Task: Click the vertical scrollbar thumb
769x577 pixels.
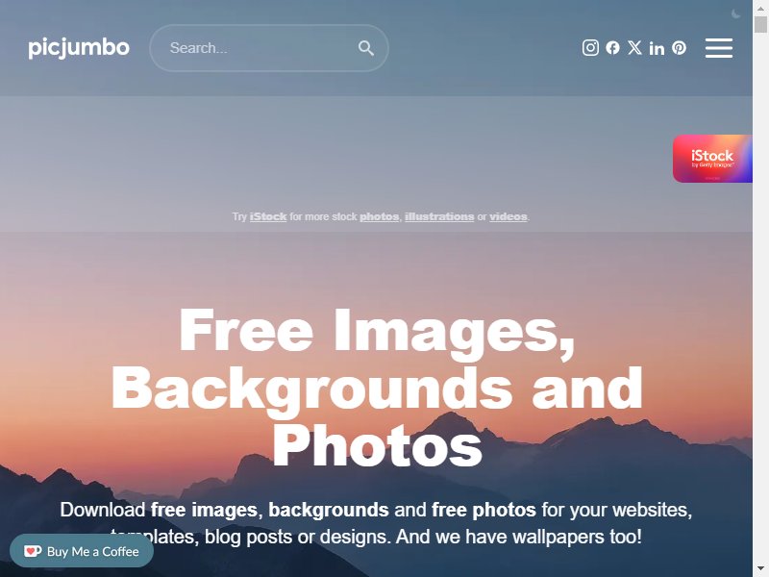Action: (x=760, y=23)
